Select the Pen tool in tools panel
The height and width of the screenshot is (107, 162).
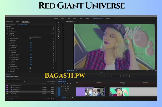coord(59,34)
